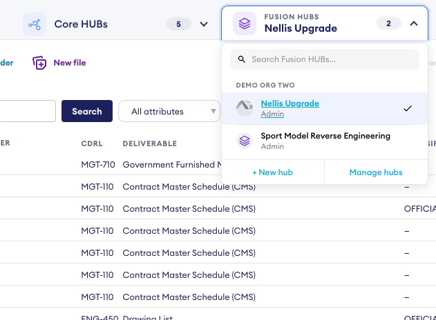
Task: Click the Drawing List deliverable
Action: pyautogui.click(x=148, y=317)
